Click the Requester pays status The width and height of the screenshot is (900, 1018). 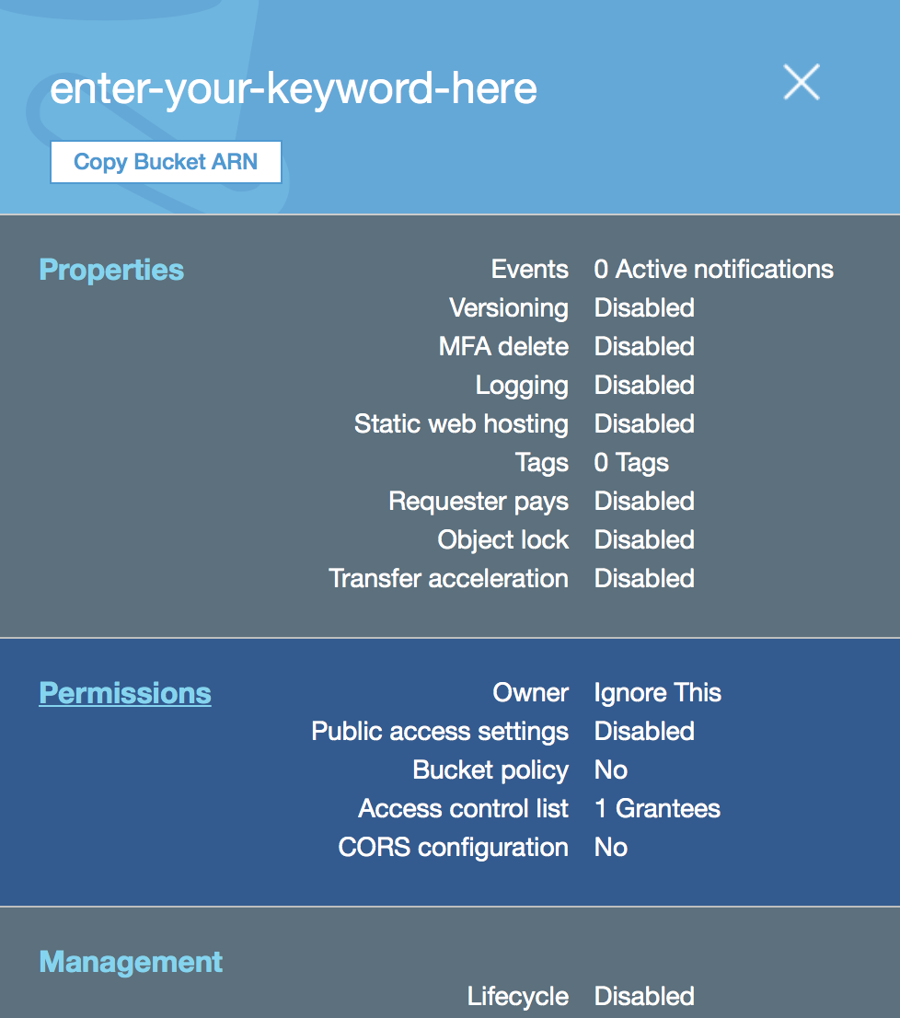[x=644, y=502]
